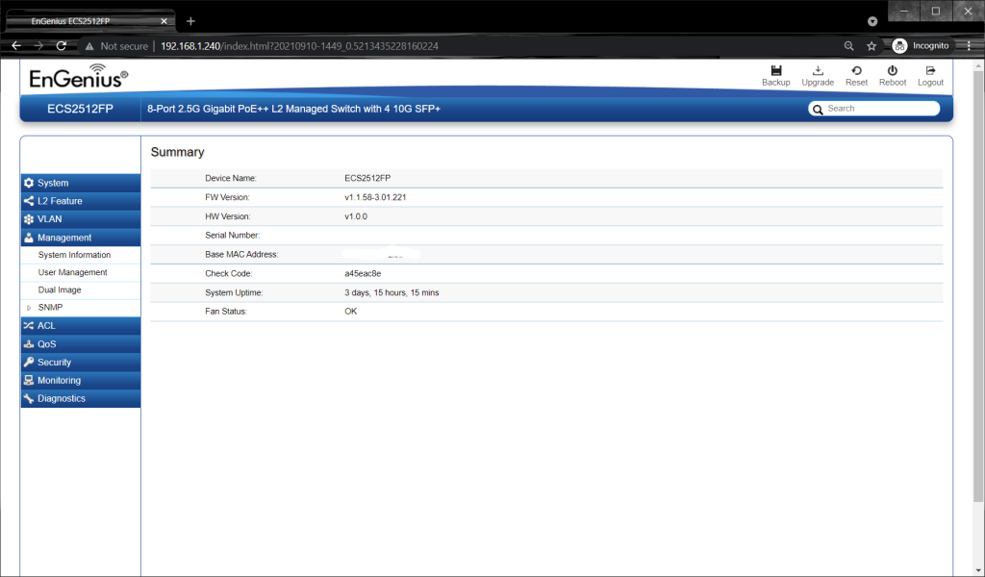Click the Logout label in top toolbar
Screen dimensions: 985x577
pos(930,83)
